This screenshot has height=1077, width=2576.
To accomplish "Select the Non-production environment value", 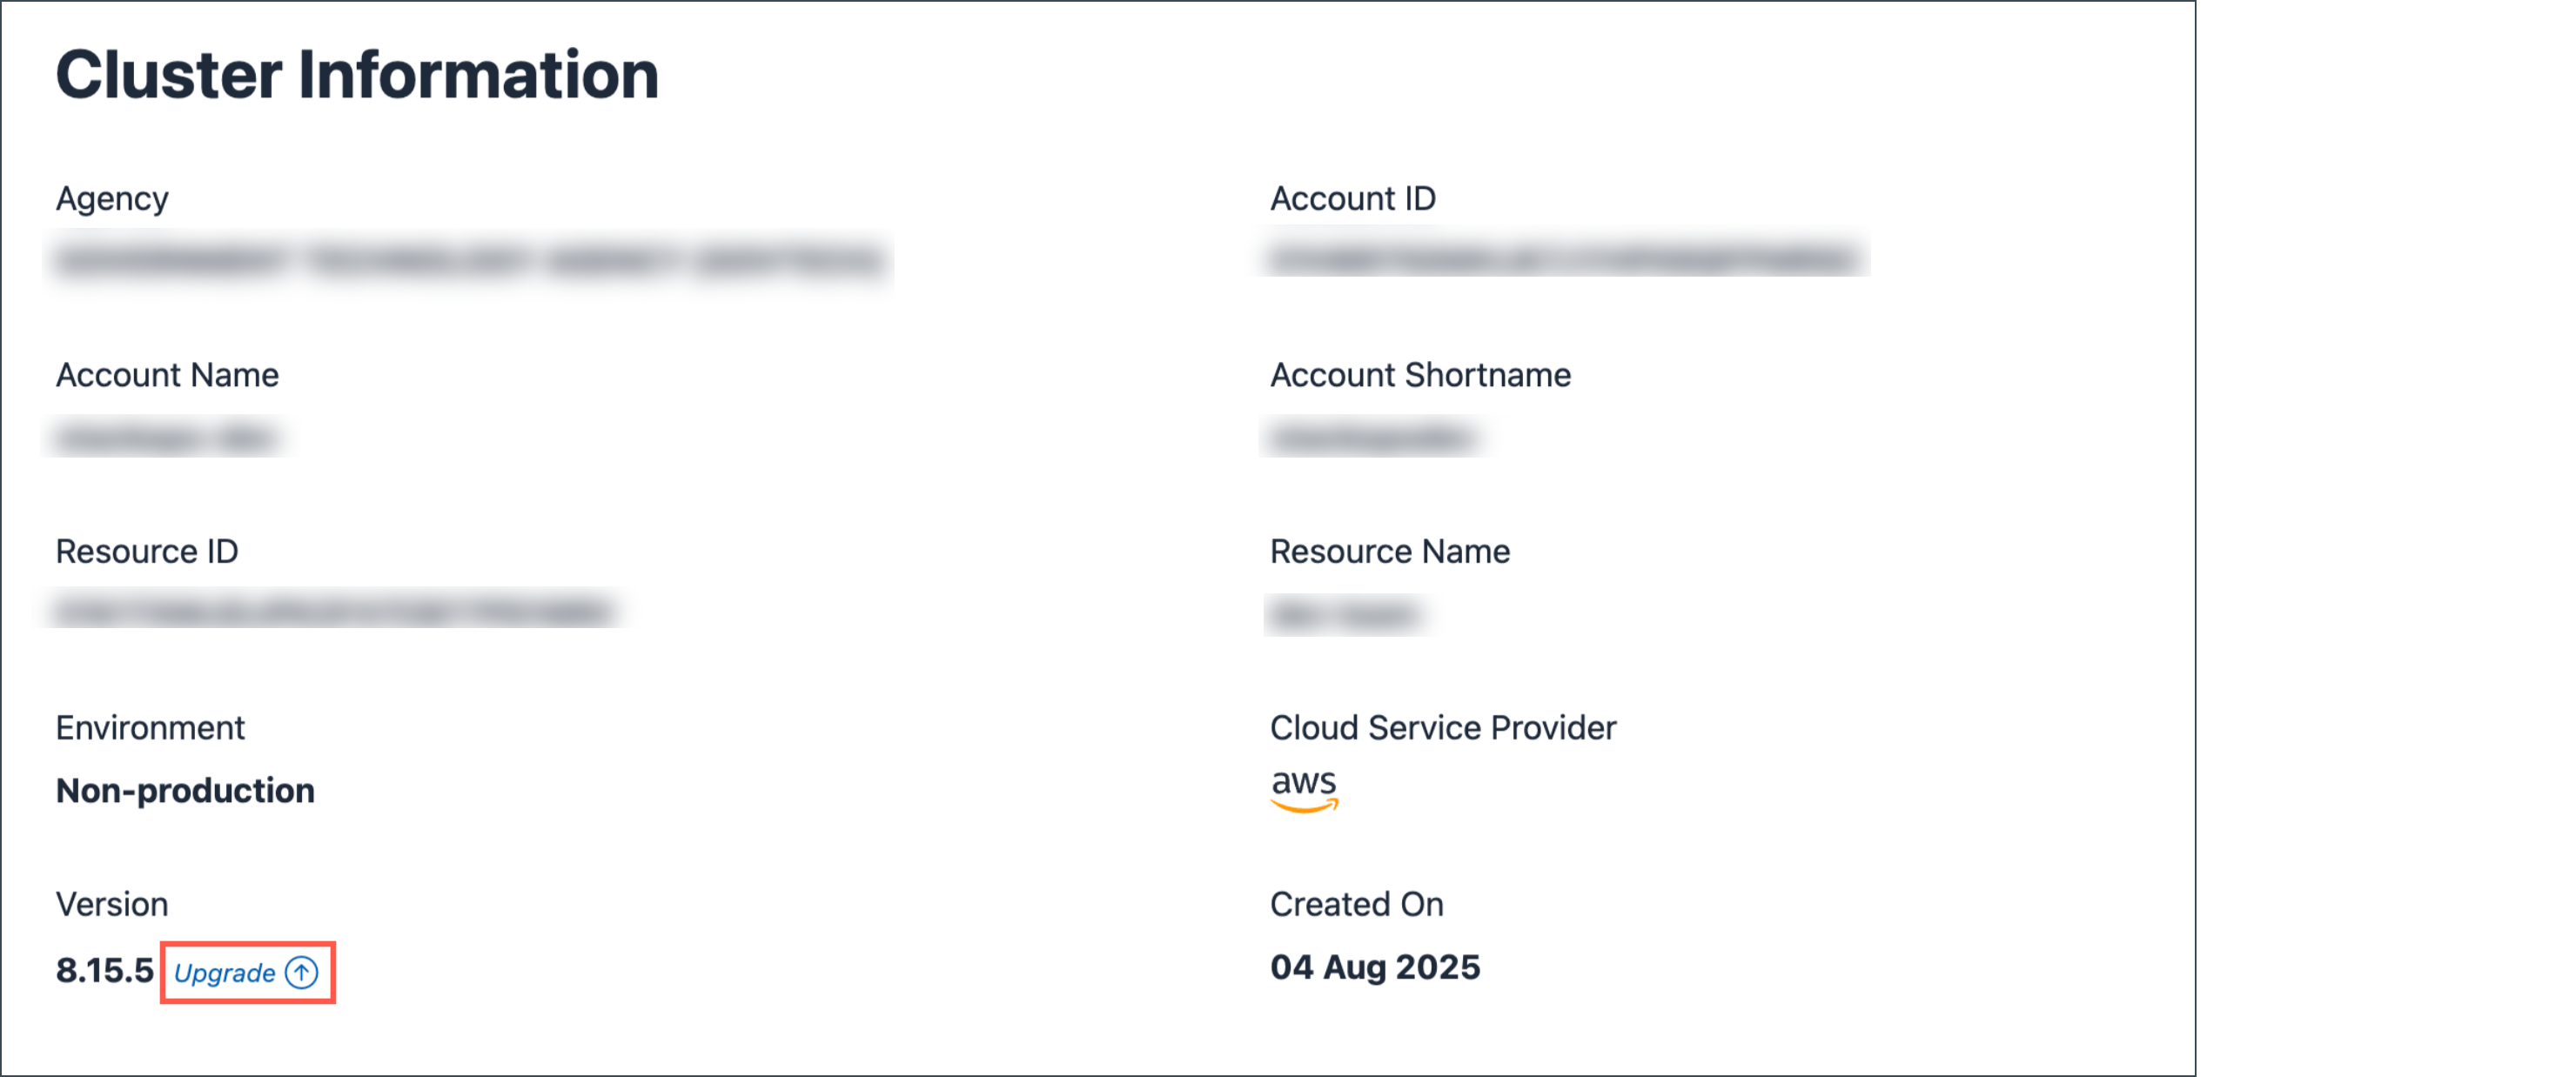I will [x=186, y=791].
